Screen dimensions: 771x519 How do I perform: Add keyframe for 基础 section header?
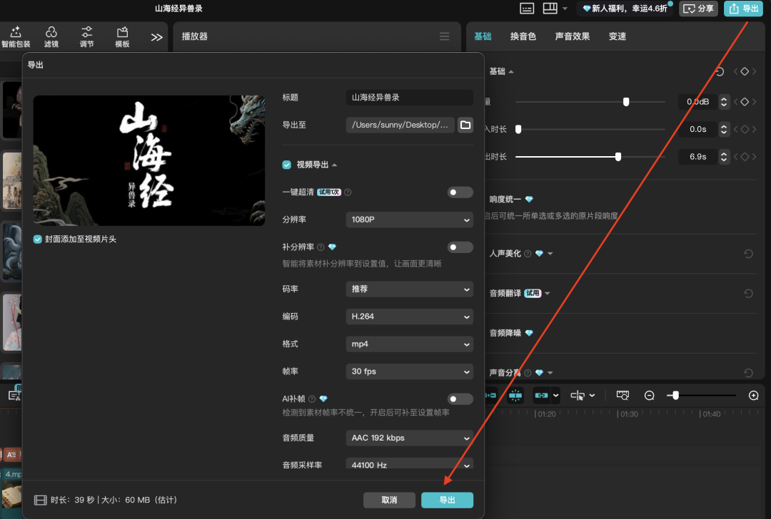point(745,72)
